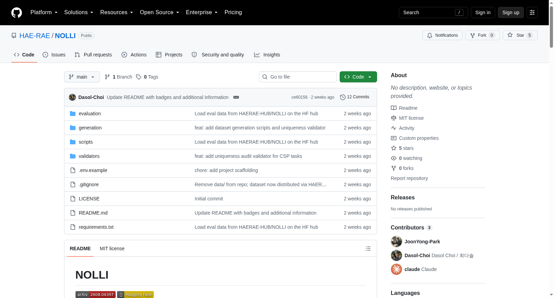Open the Pricing page
Viewport: 554px width, 298px height.
pyautogui.click(x=233, y=12)
